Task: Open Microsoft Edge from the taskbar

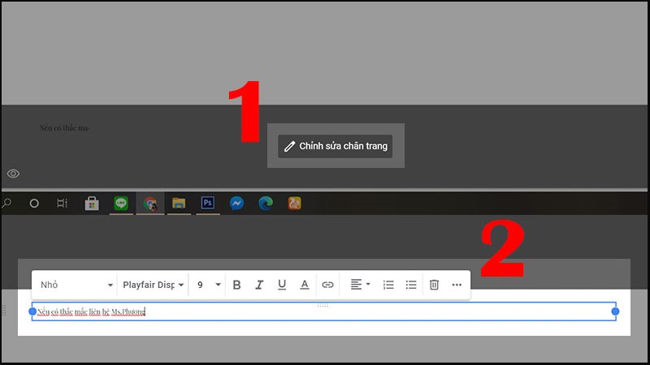Action: tap(265, 203)
